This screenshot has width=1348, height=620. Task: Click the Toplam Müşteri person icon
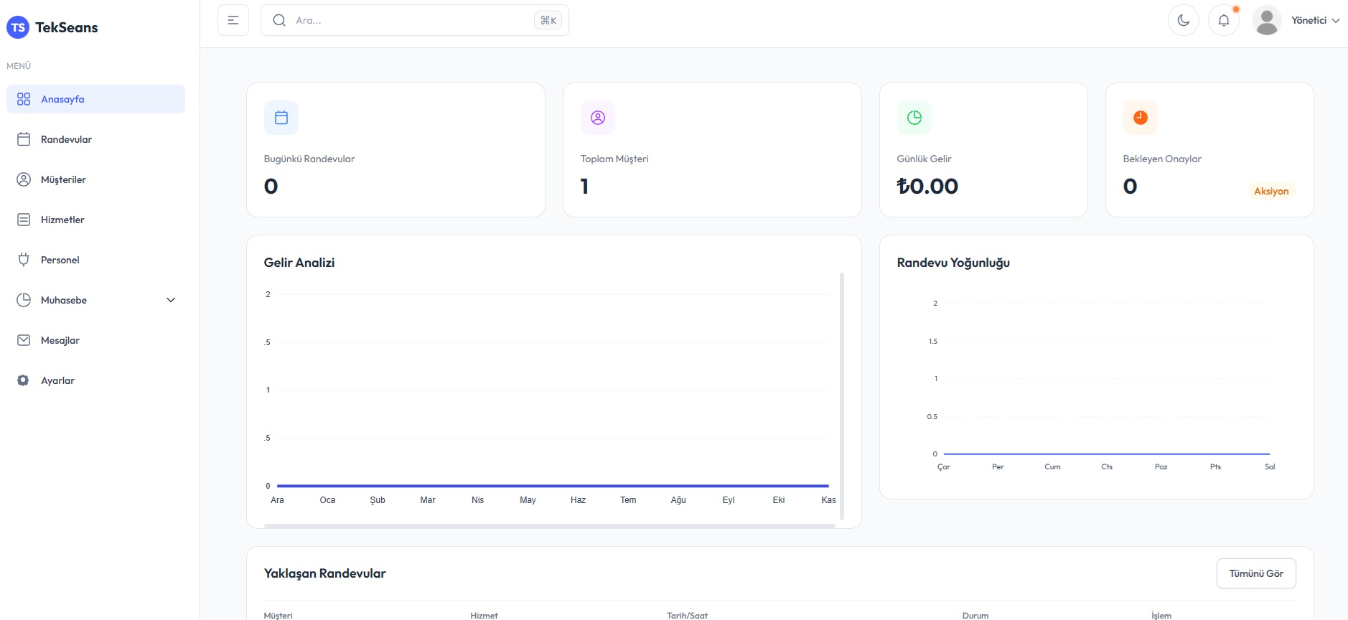(598, 118)
